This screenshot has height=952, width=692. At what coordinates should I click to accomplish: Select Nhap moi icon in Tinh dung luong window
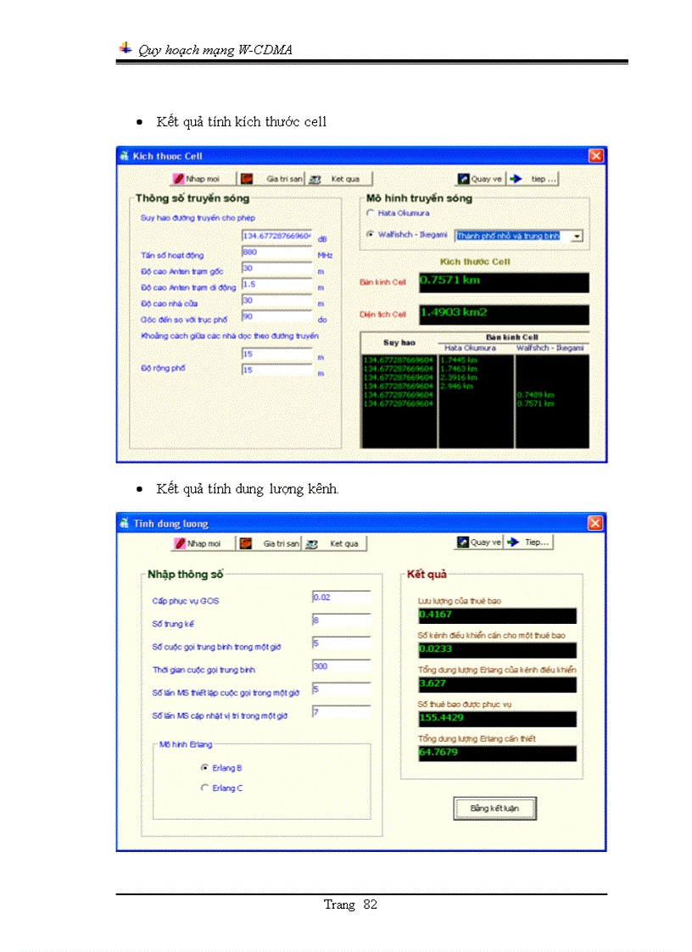click(179, 543)
